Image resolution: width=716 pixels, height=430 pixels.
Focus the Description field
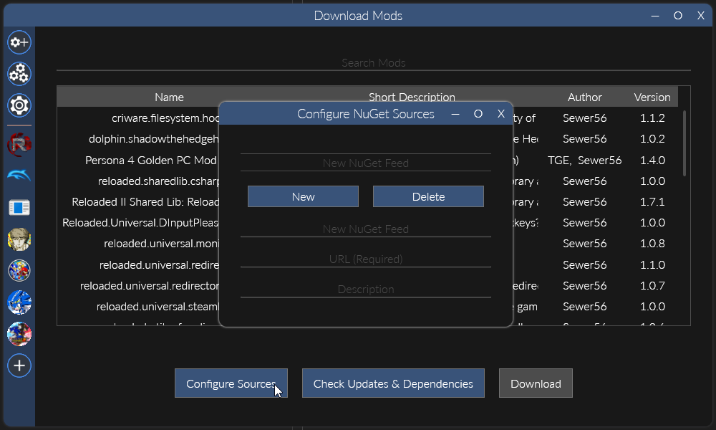(366, 290)
